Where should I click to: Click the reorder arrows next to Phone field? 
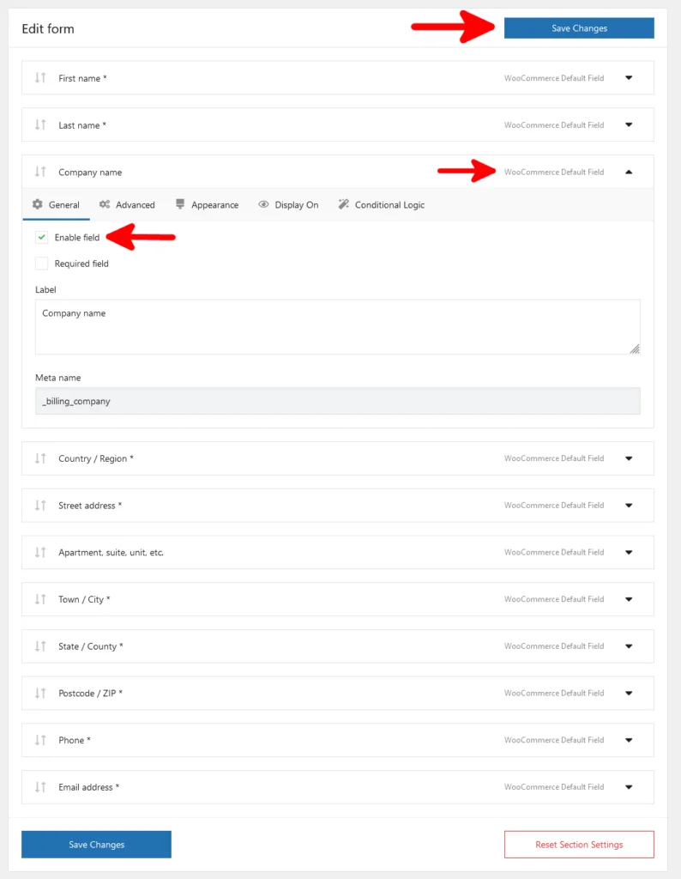(x=39, y=740)
